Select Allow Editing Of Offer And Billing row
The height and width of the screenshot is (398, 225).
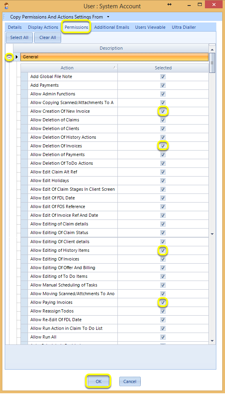point(115,268)
